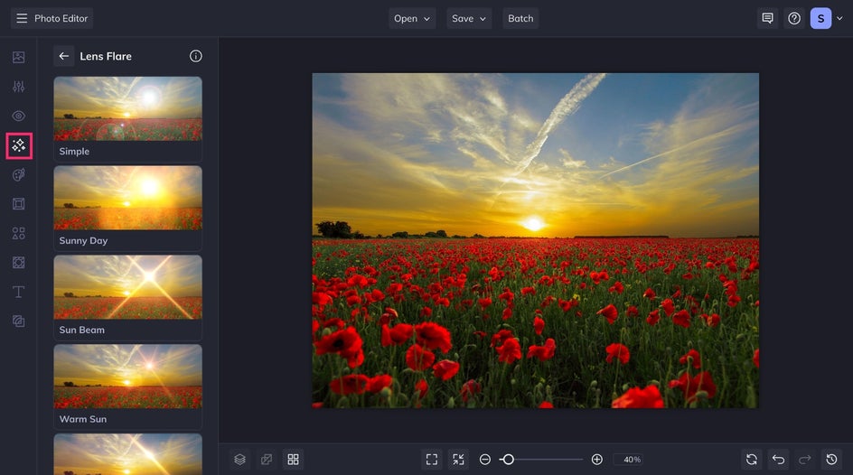Click the Sunny Day label text
853x475 pixels.
(x=83, y=241)
